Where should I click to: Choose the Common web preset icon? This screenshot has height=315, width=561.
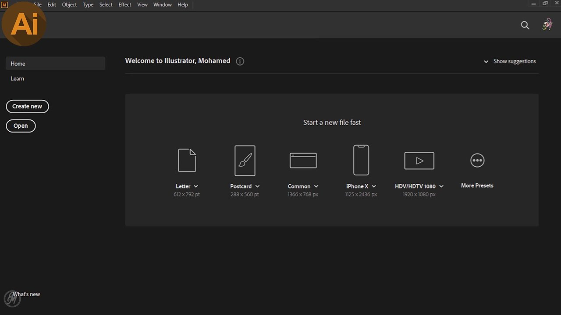pos(303,161)
